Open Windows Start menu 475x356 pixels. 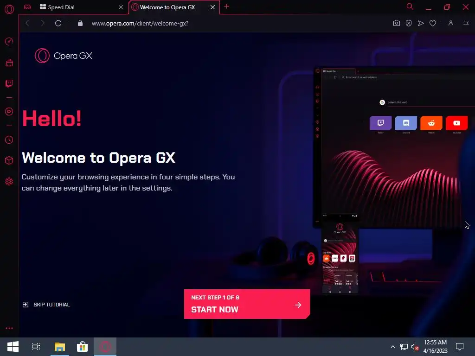pos(13,347)
